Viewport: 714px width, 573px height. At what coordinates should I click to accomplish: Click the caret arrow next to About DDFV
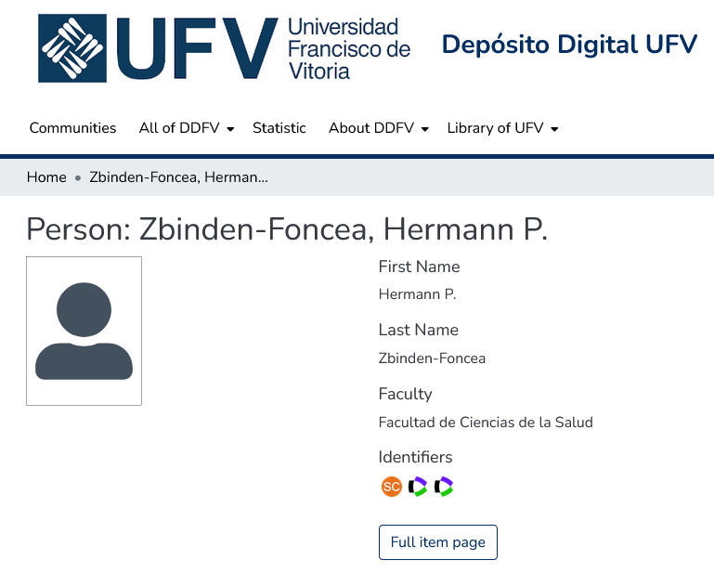pyautogui.click(x=424, y=129)
